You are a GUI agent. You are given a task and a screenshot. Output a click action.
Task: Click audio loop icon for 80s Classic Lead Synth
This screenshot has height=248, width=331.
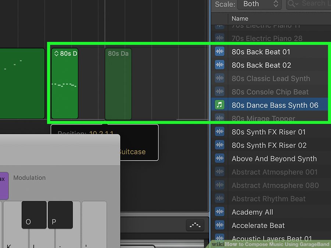220,78
